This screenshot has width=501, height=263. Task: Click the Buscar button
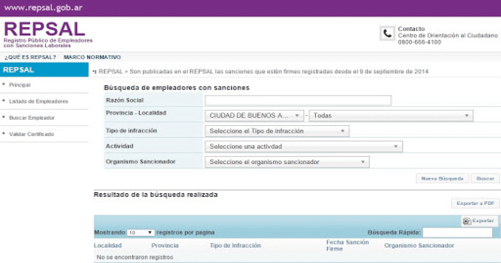point(485,178)
